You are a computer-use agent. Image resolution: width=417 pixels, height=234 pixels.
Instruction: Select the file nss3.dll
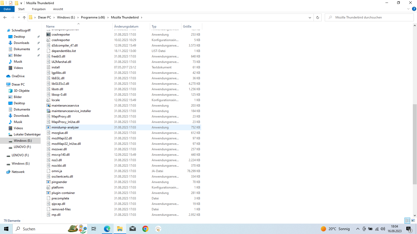[x=57, y=160]
